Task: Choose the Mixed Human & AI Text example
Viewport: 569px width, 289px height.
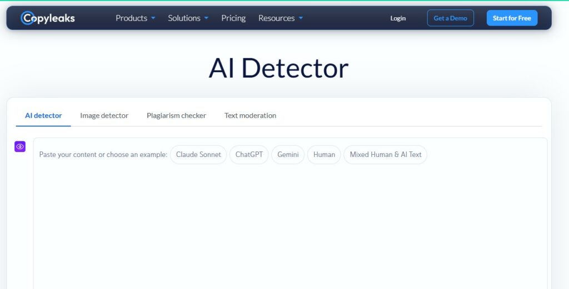Action: [x=386, y=155]
